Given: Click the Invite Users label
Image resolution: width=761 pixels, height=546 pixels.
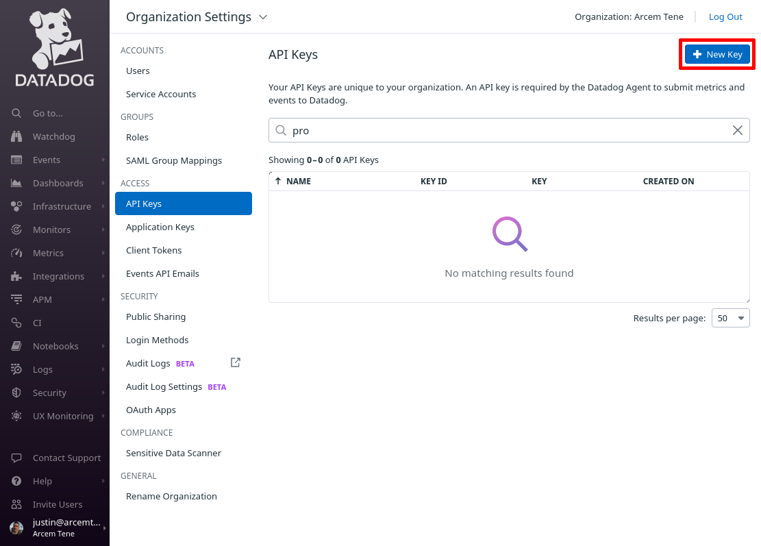Looking at the screenshot, I should click(58, 504).
